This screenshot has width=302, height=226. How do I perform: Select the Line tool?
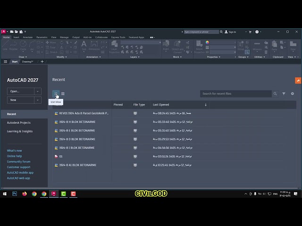tap(5, 46)
